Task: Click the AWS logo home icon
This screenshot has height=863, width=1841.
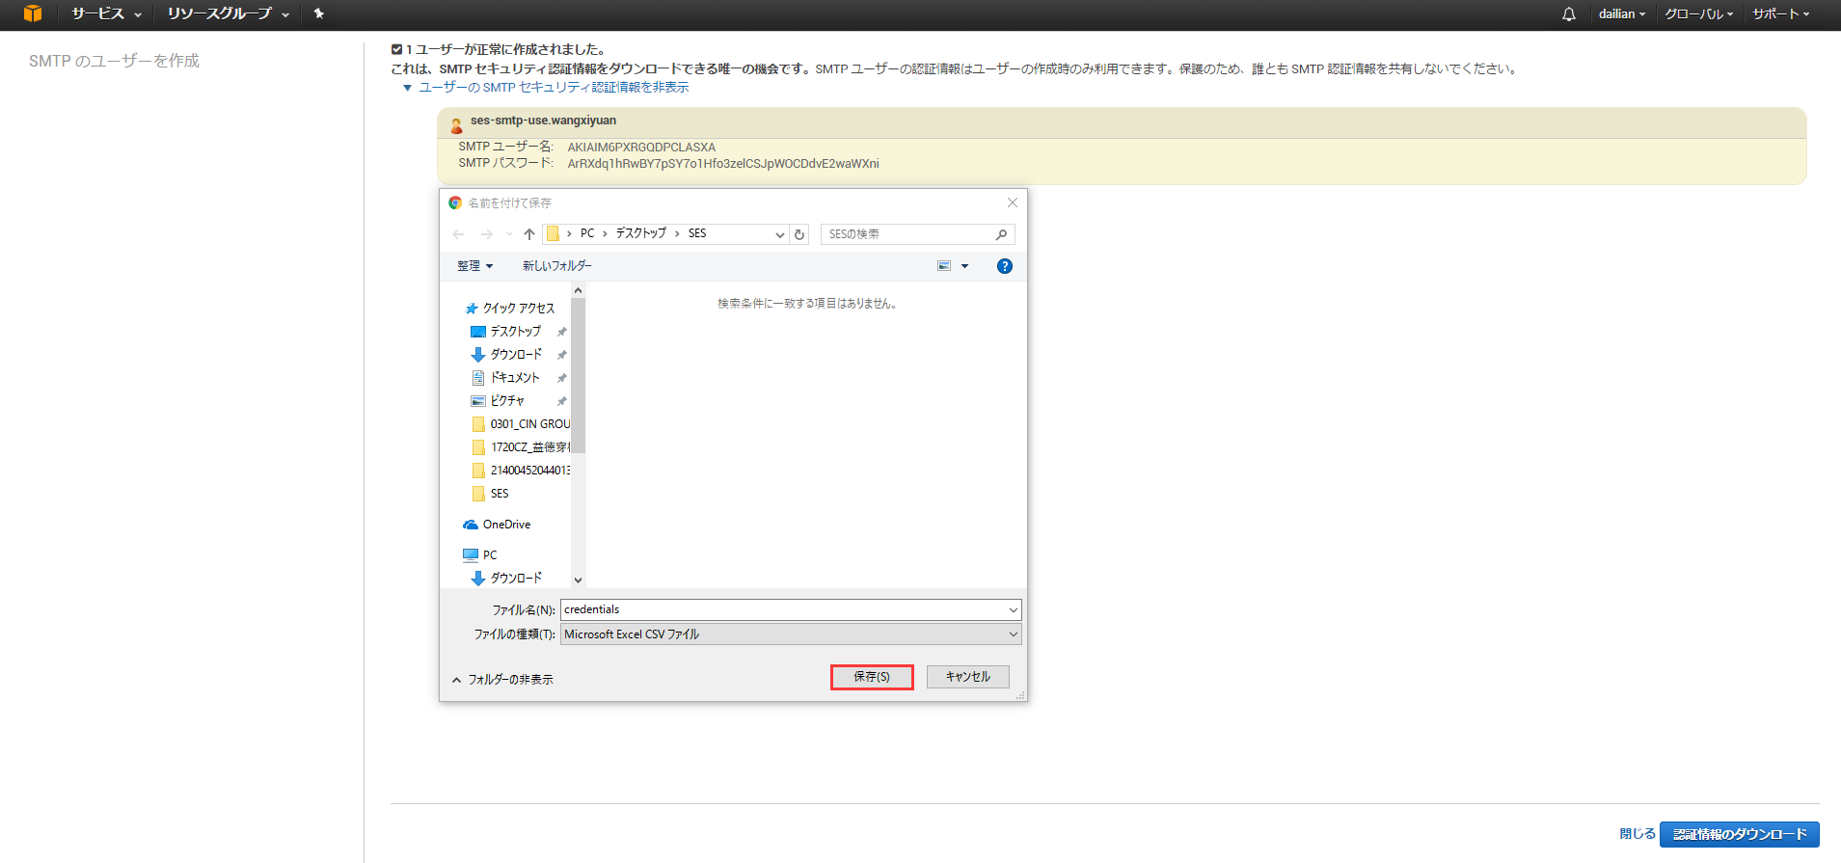Action: (x=33, y=13)
